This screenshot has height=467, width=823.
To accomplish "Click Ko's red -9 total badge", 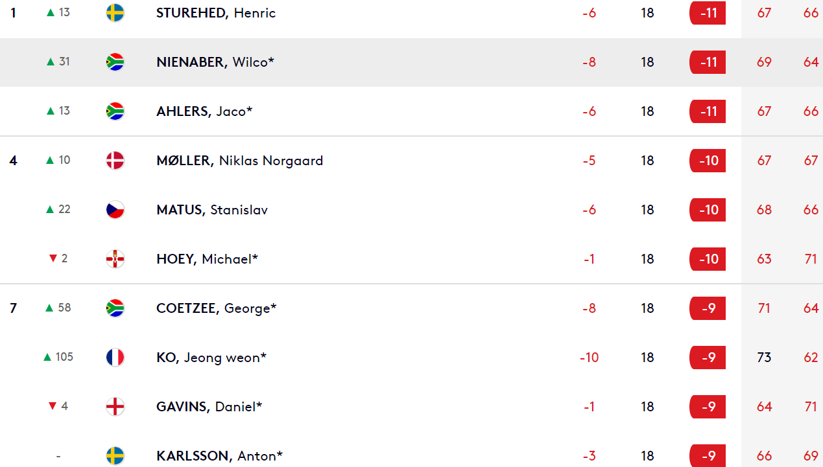I will point(708,358).
